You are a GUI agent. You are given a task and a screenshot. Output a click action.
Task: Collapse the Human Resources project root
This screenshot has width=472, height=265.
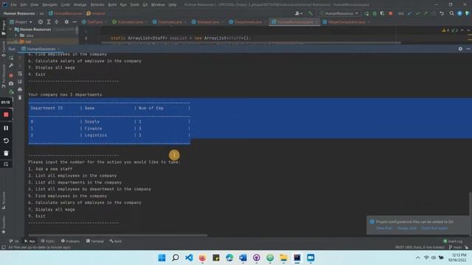pos(10,29)
